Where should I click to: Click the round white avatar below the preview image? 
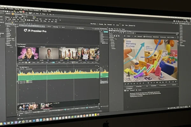[125, 90]
